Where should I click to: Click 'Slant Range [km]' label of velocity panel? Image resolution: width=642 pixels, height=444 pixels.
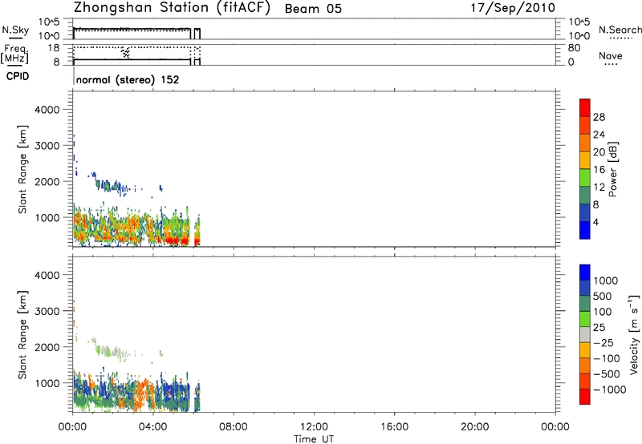click(x=22, y=335)
